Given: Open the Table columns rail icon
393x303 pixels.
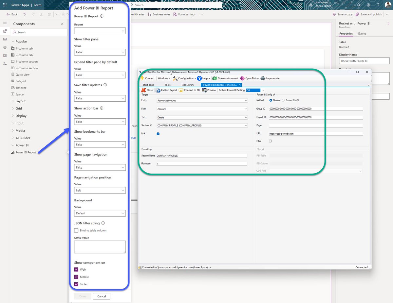Looking at the screenshot, I should click(5, 39).
